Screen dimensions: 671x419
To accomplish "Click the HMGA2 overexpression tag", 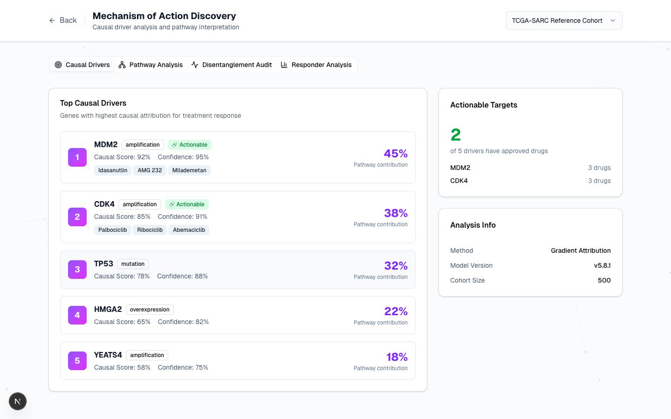I will coord(150,310).
